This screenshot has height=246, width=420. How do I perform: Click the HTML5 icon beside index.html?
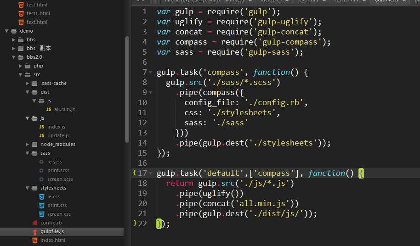35,240
